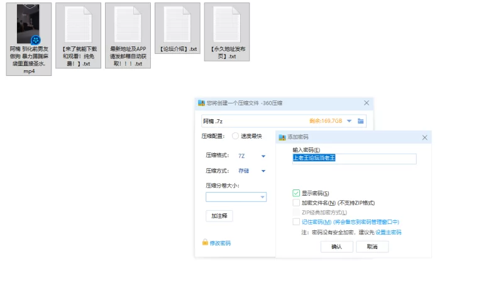Browse for destination using the folder icon
The width and height of the screenshot is (503, 308).
(x=360, y=121)
